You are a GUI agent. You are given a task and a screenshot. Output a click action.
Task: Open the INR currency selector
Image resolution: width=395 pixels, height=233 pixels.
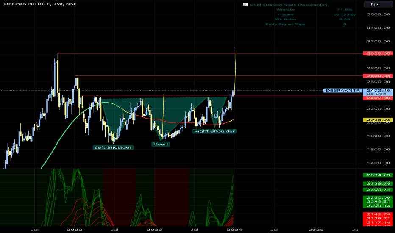[378, 4]
